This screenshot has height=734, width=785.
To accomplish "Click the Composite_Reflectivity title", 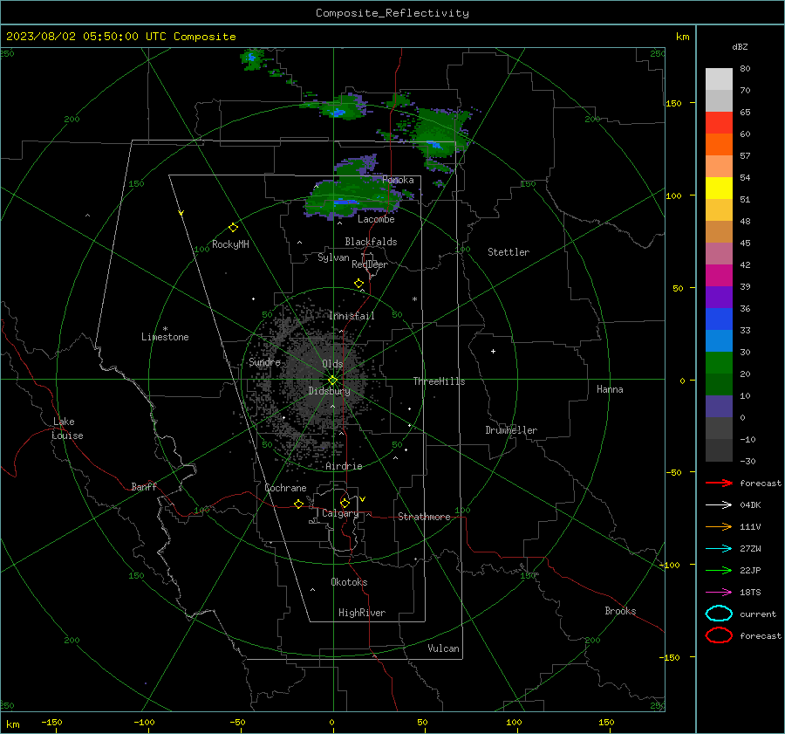I will pyautogui.click(x=392, y=13).
